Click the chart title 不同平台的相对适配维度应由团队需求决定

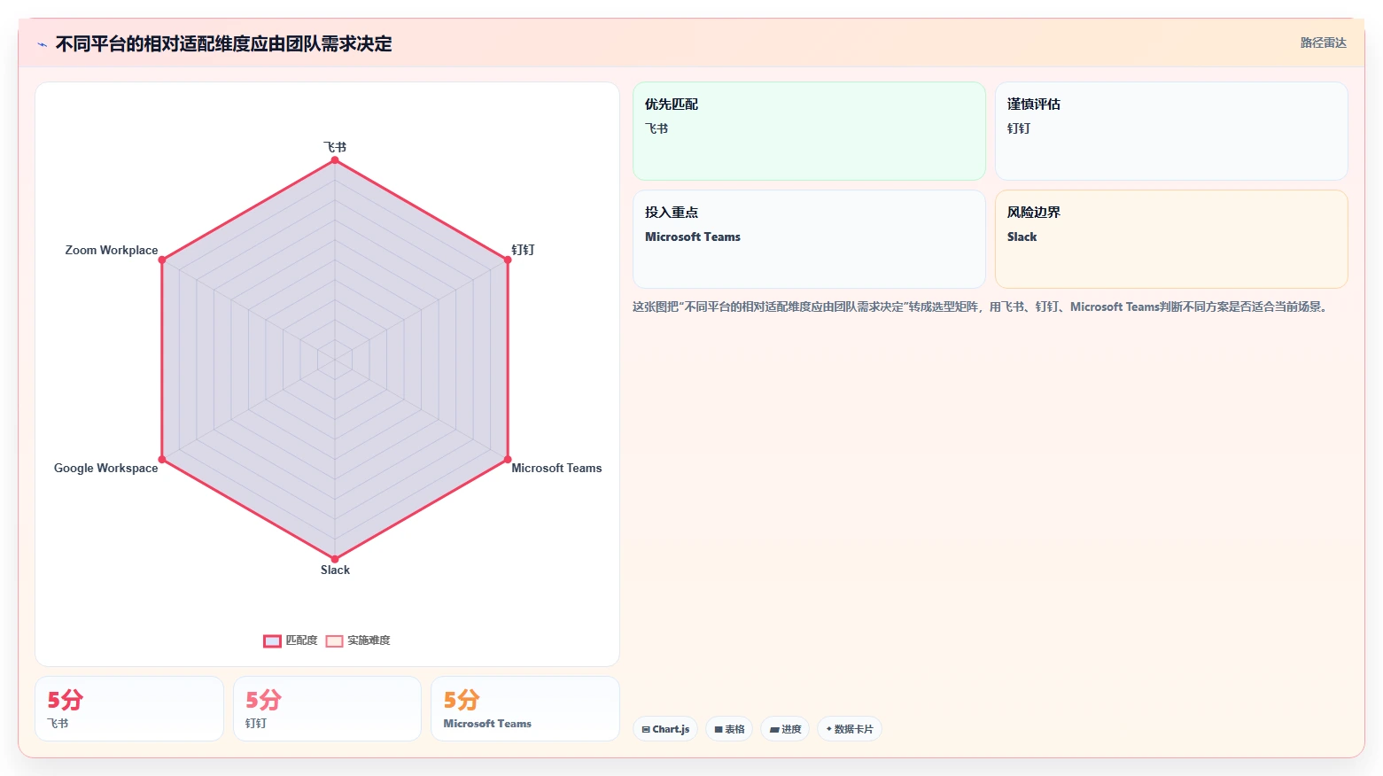pos(223,43)
